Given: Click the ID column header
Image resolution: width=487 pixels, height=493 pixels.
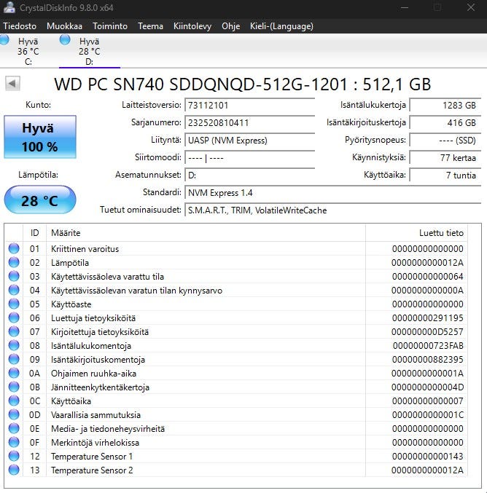Looking at the screenshot, I should [34, 233].
